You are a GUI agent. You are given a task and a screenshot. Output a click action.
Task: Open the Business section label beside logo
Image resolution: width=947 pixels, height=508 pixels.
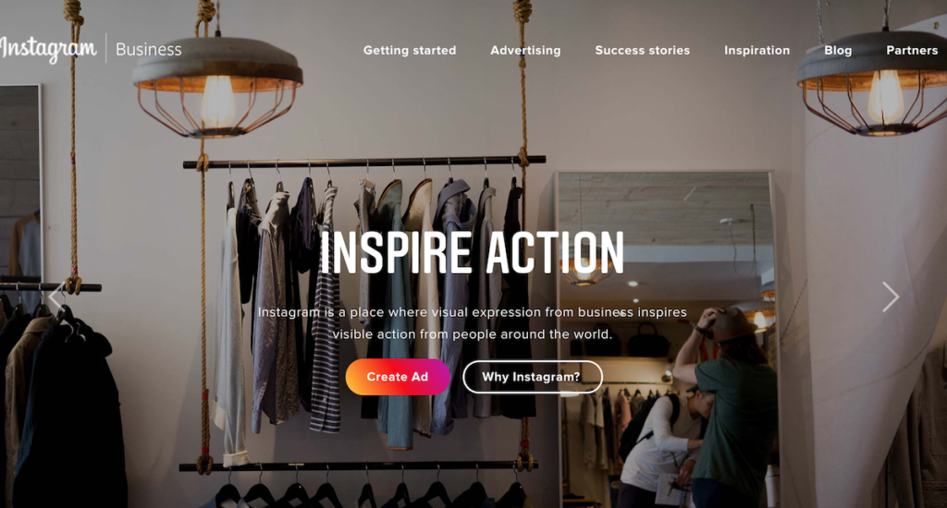(149, 50)
